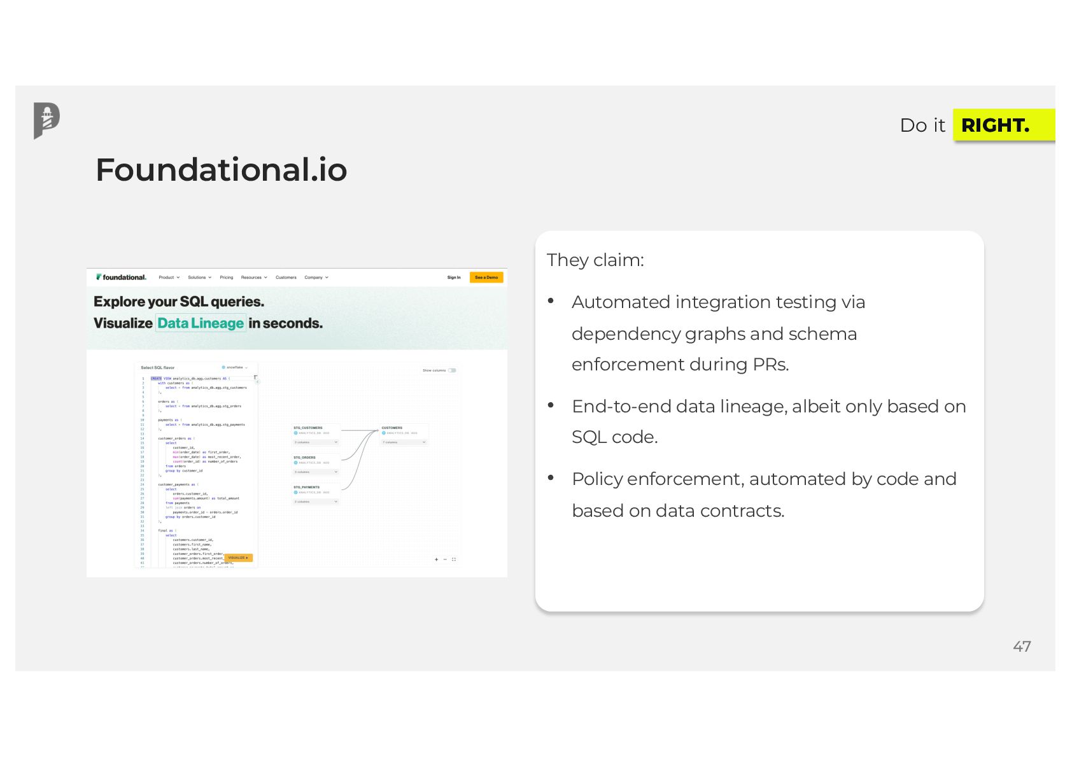Click the Sign In link
Screen dimensions: 1072x758
pyautogui.click(x=454, y=277)
